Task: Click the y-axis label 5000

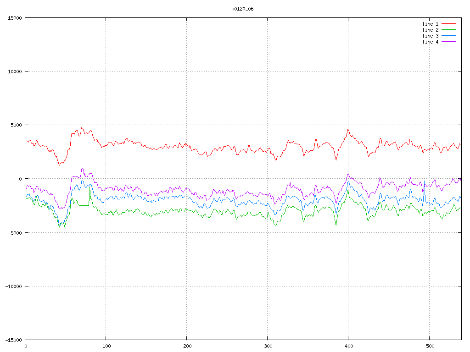Action: tap(17, 125)
